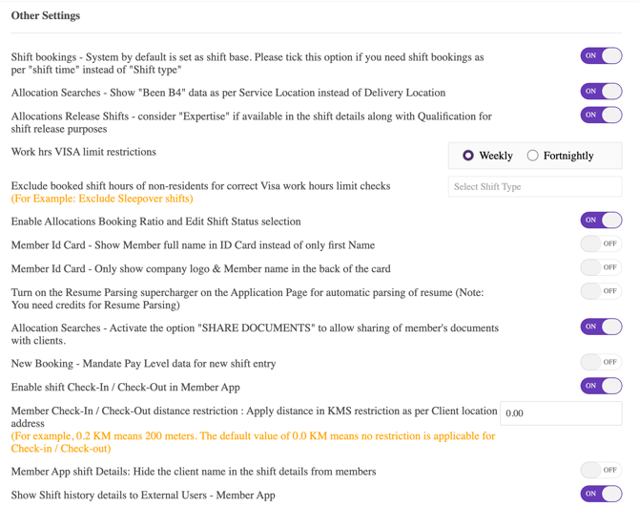Select Weekly VISA work hours limit
The image size is (639, 507).
pos(468,156)
